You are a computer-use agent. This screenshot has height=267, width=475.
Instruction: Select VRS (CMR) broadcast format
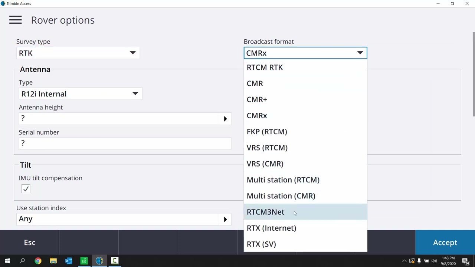click(305, 164)
